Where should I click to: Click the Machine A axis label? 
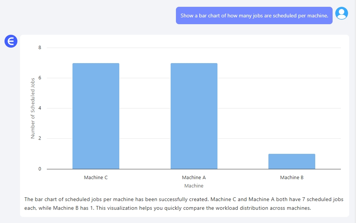(194, 178)
